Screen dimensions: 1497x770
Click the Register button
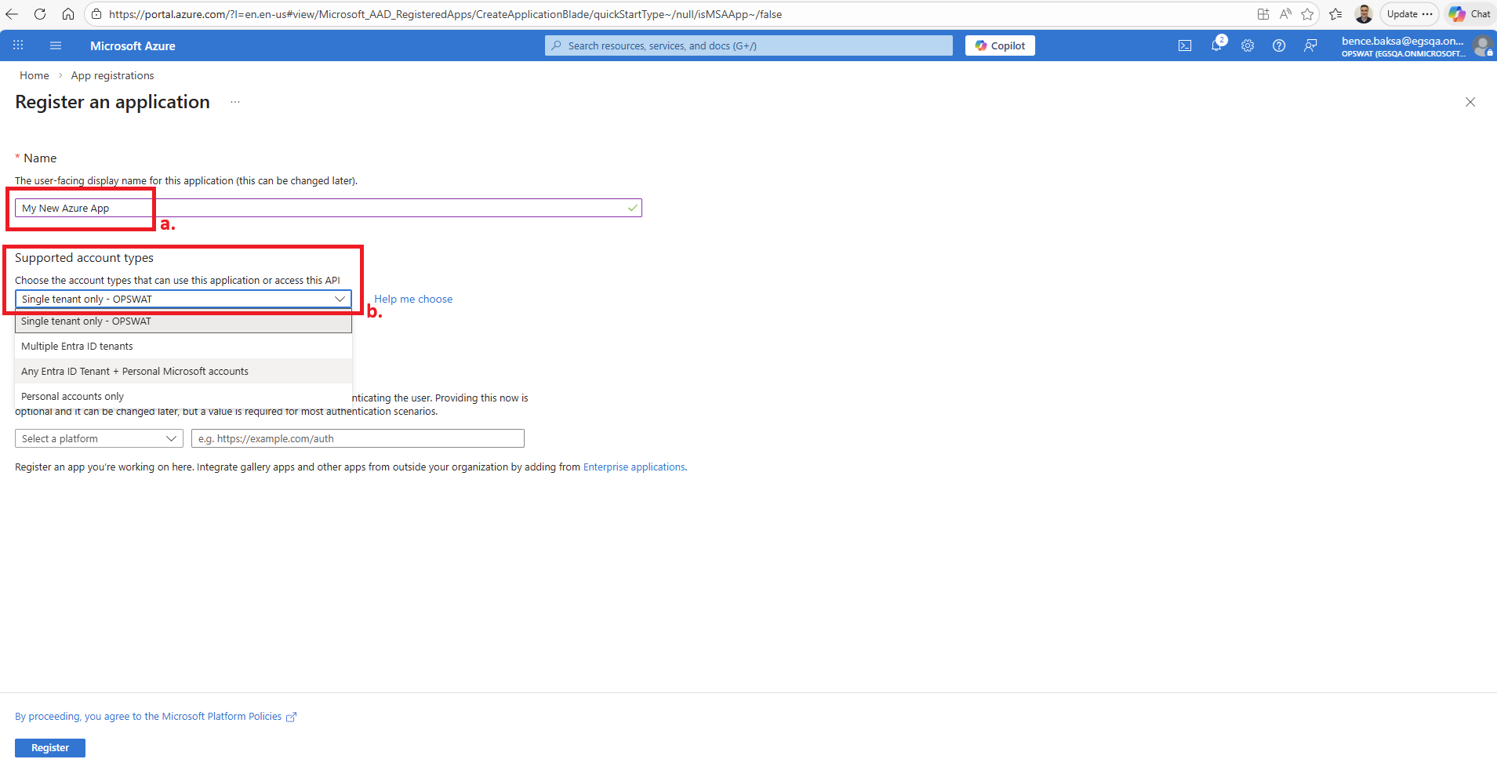(x=50, y=748)
